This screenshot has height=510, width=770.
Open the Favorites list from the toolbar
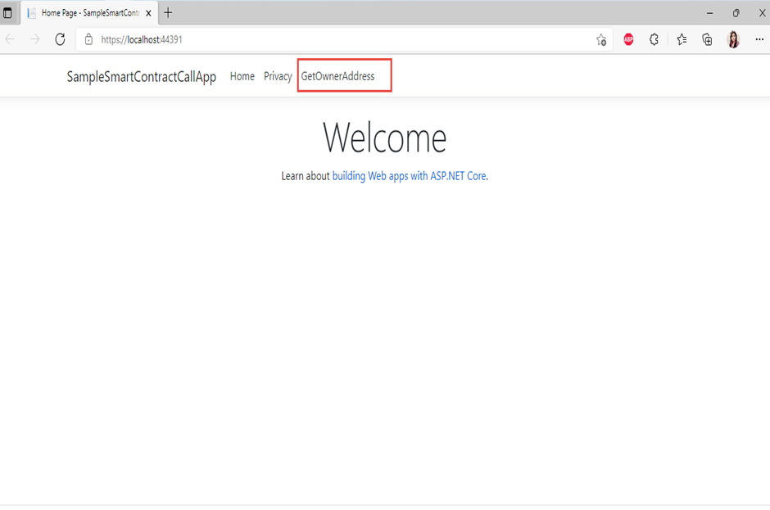pyautogui.click(x=681, y=38)
